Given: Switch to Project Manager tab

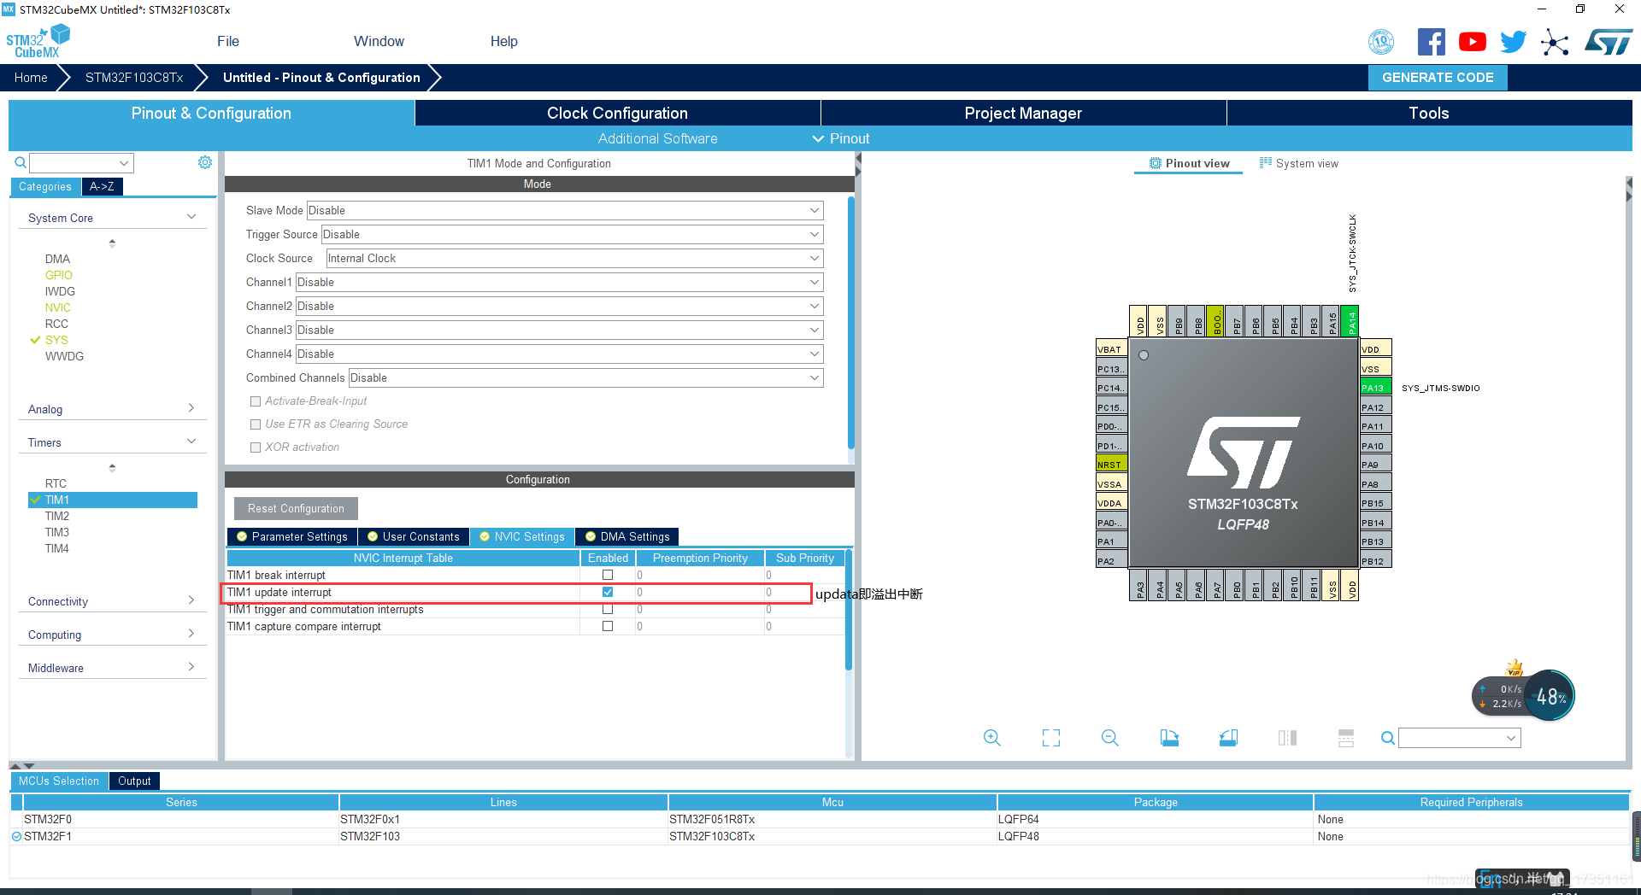Looking at the screenshot, I should 1023,113.
